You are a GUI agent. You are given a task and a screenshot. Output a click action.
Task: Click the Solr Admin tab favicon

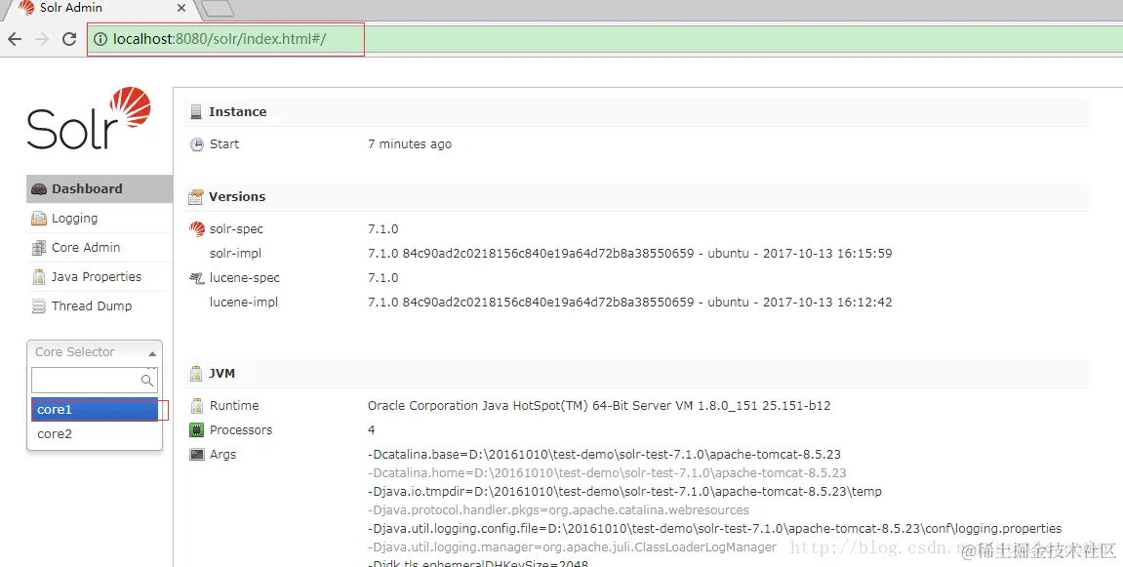(x=26, y=8)
